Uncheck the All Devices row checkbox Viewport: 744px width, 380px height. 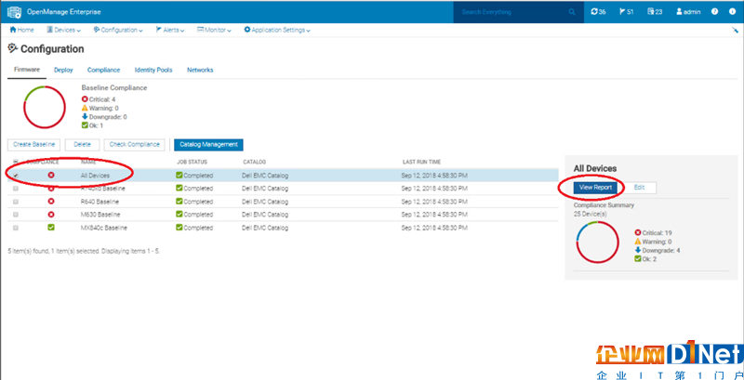tap(16, 176)
